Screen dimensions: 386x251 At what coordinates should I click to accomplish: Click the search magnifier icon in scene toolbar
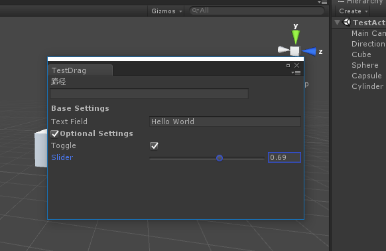[195, 11]
